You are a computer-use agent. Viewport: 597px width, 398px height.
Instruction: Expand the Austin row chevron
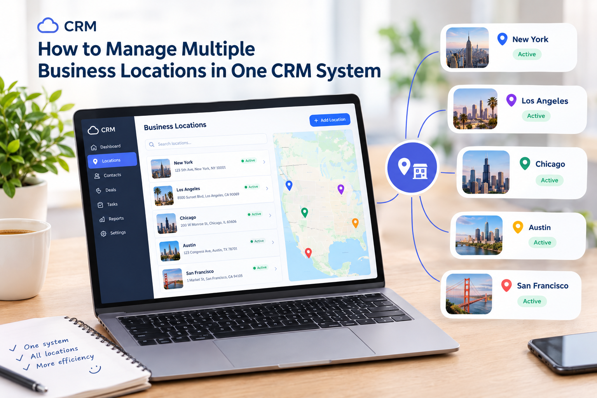[x=273, y=243]
